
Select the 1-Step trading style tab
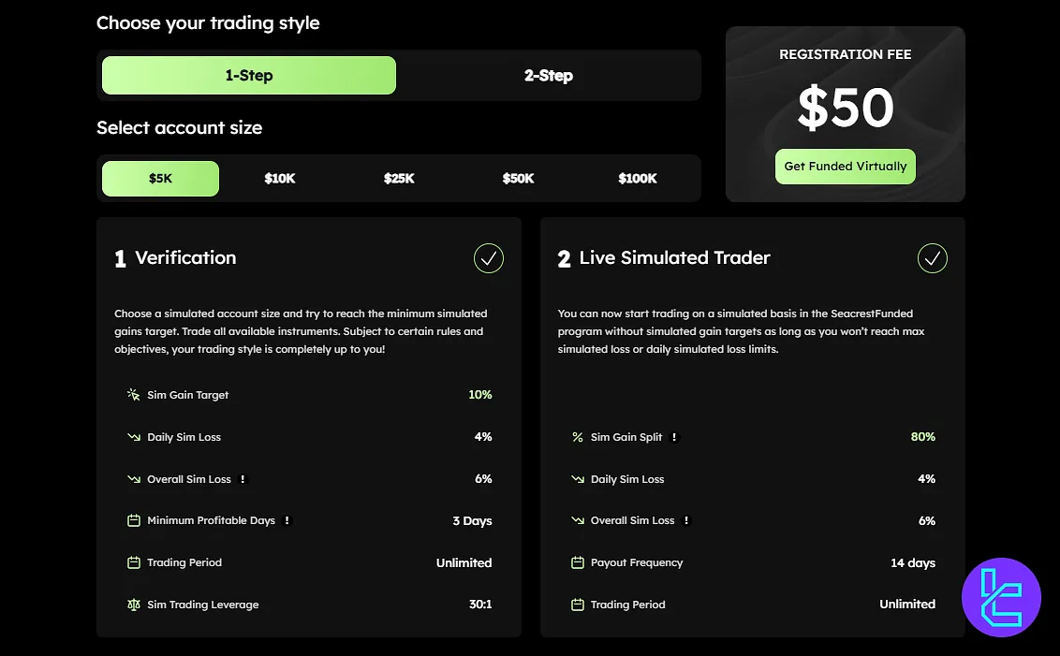tap(249, 76)
